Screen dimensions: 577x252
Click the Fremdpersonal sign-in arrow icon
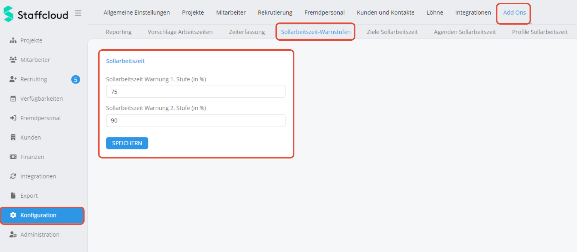pyautogui.click(x=13, y=118)
